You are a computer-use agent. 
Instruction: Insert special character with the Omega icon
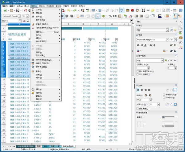pos(143,10)
